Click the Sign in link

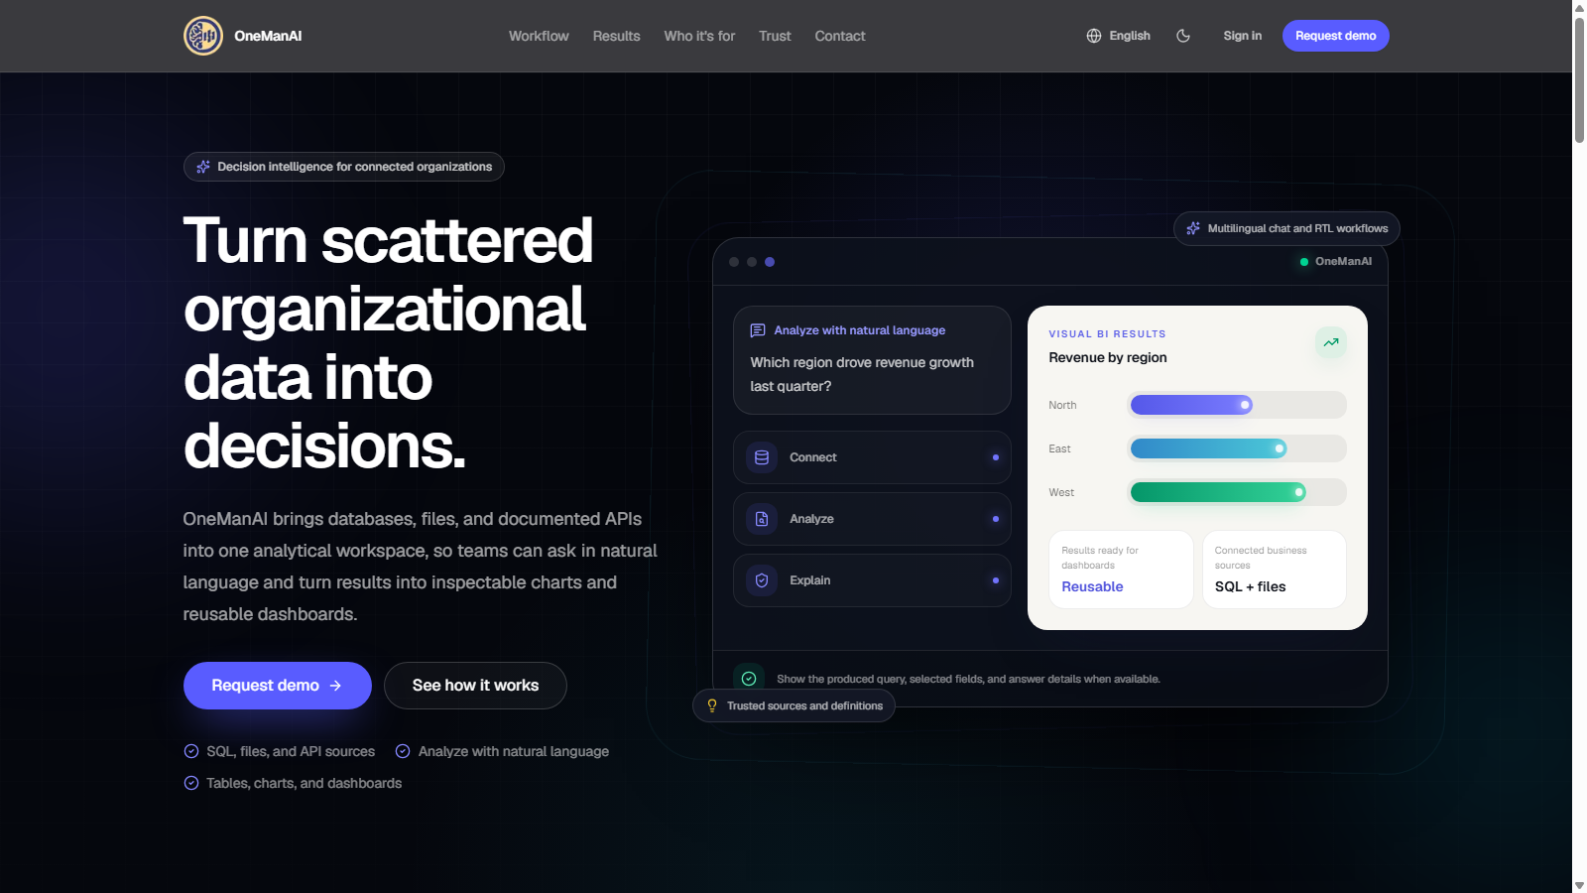pyautogui.click(x=1243, y=36)
